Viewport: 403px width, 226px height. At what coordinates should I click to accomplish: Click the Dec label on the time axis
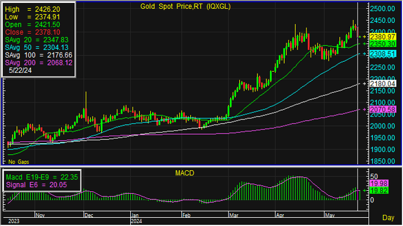click(88, 215)
